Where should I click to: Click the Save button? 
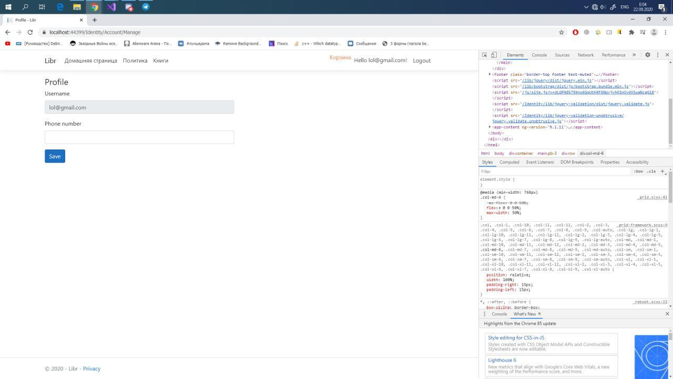55,156
